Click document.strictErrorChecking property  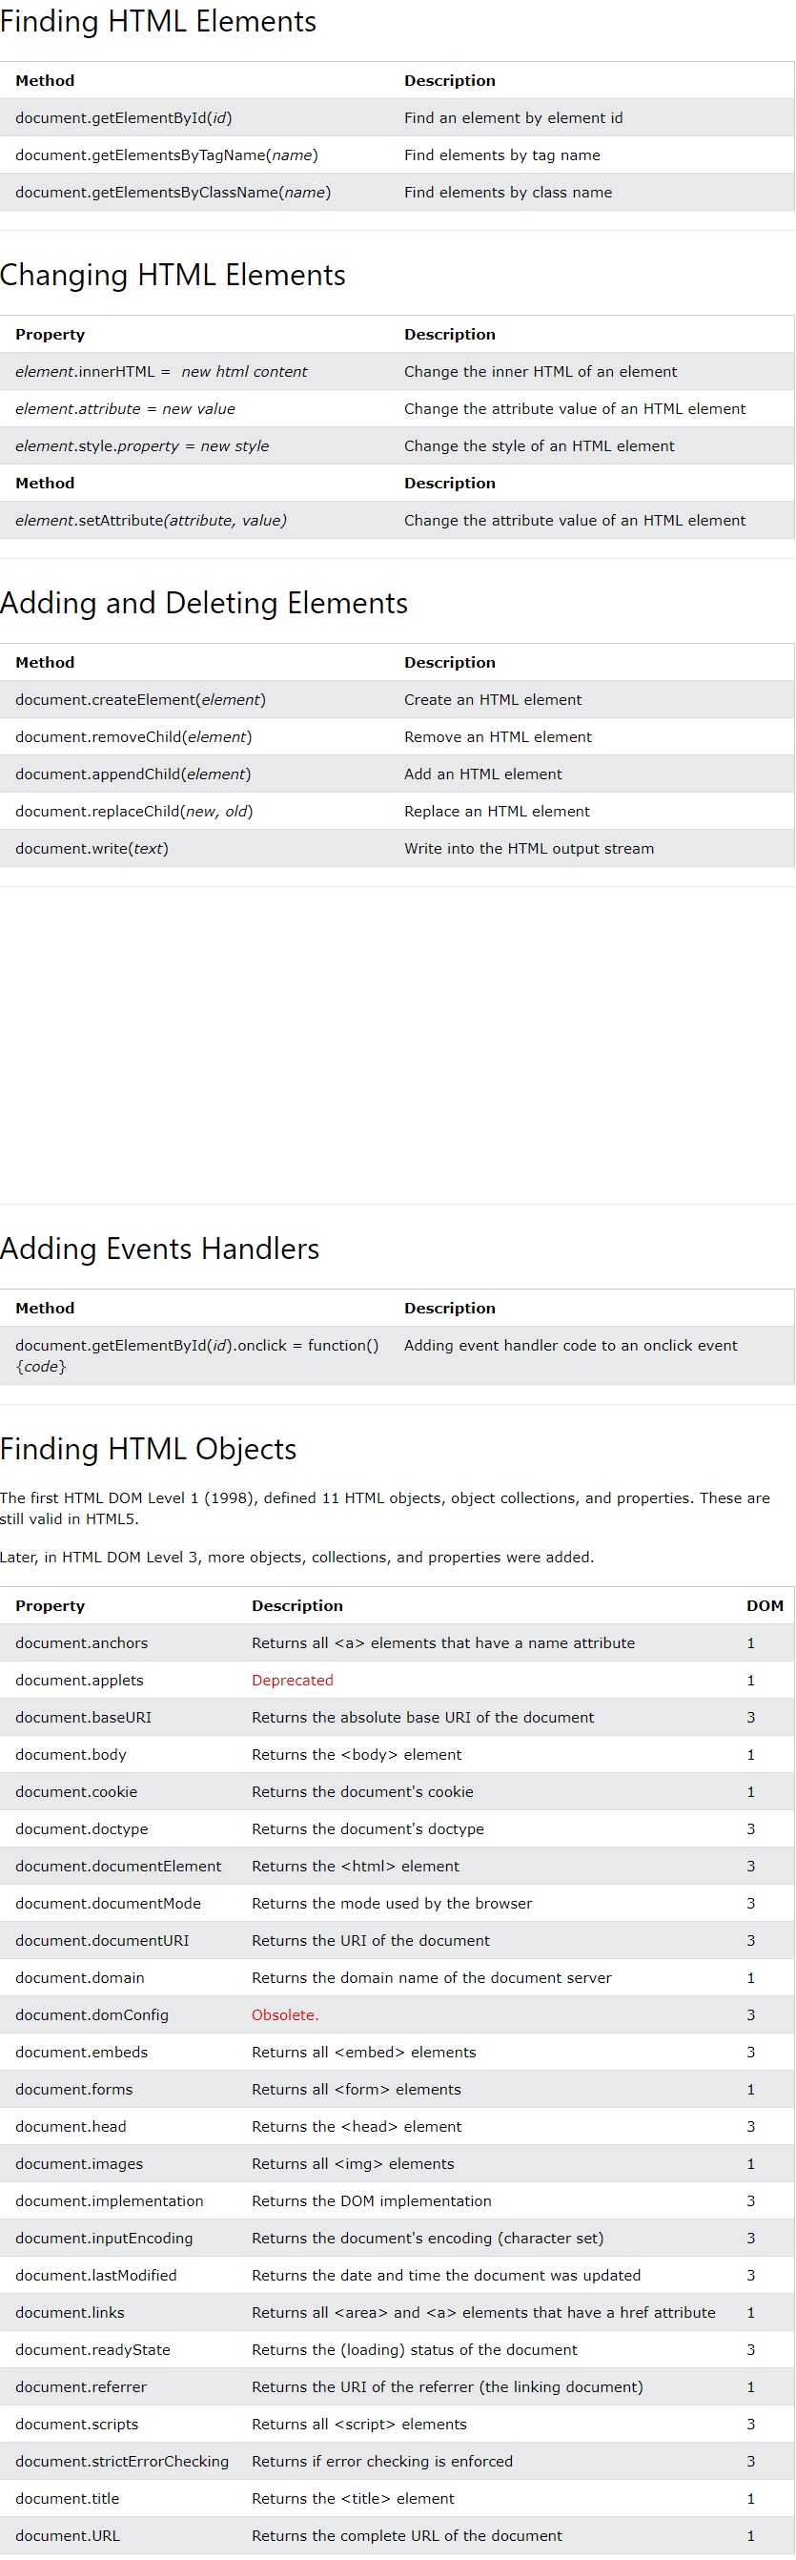click(x=122, y=2461)
